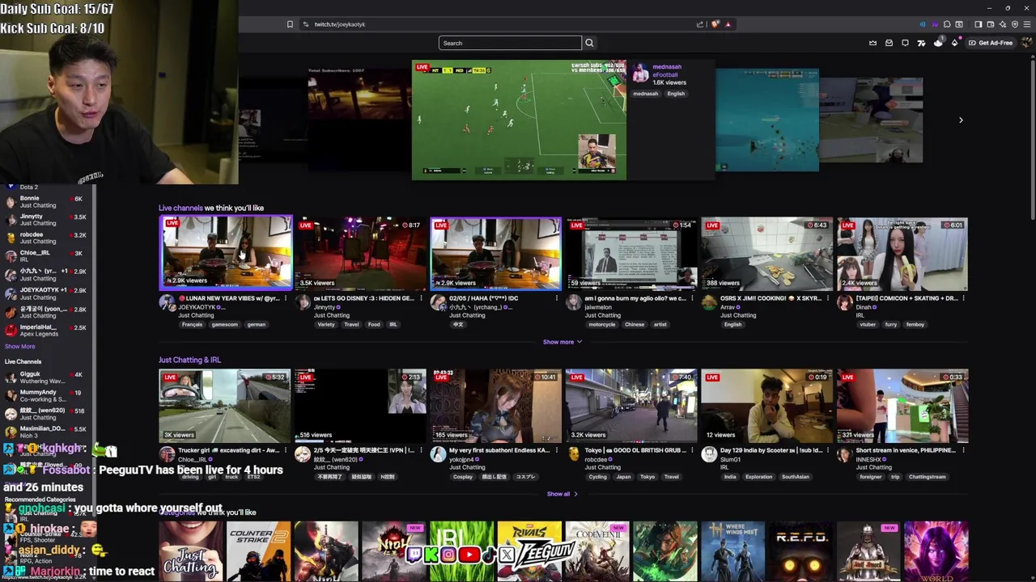Open the browser extensions puzzle icon
1036x582 pixels.
(947, 24)
